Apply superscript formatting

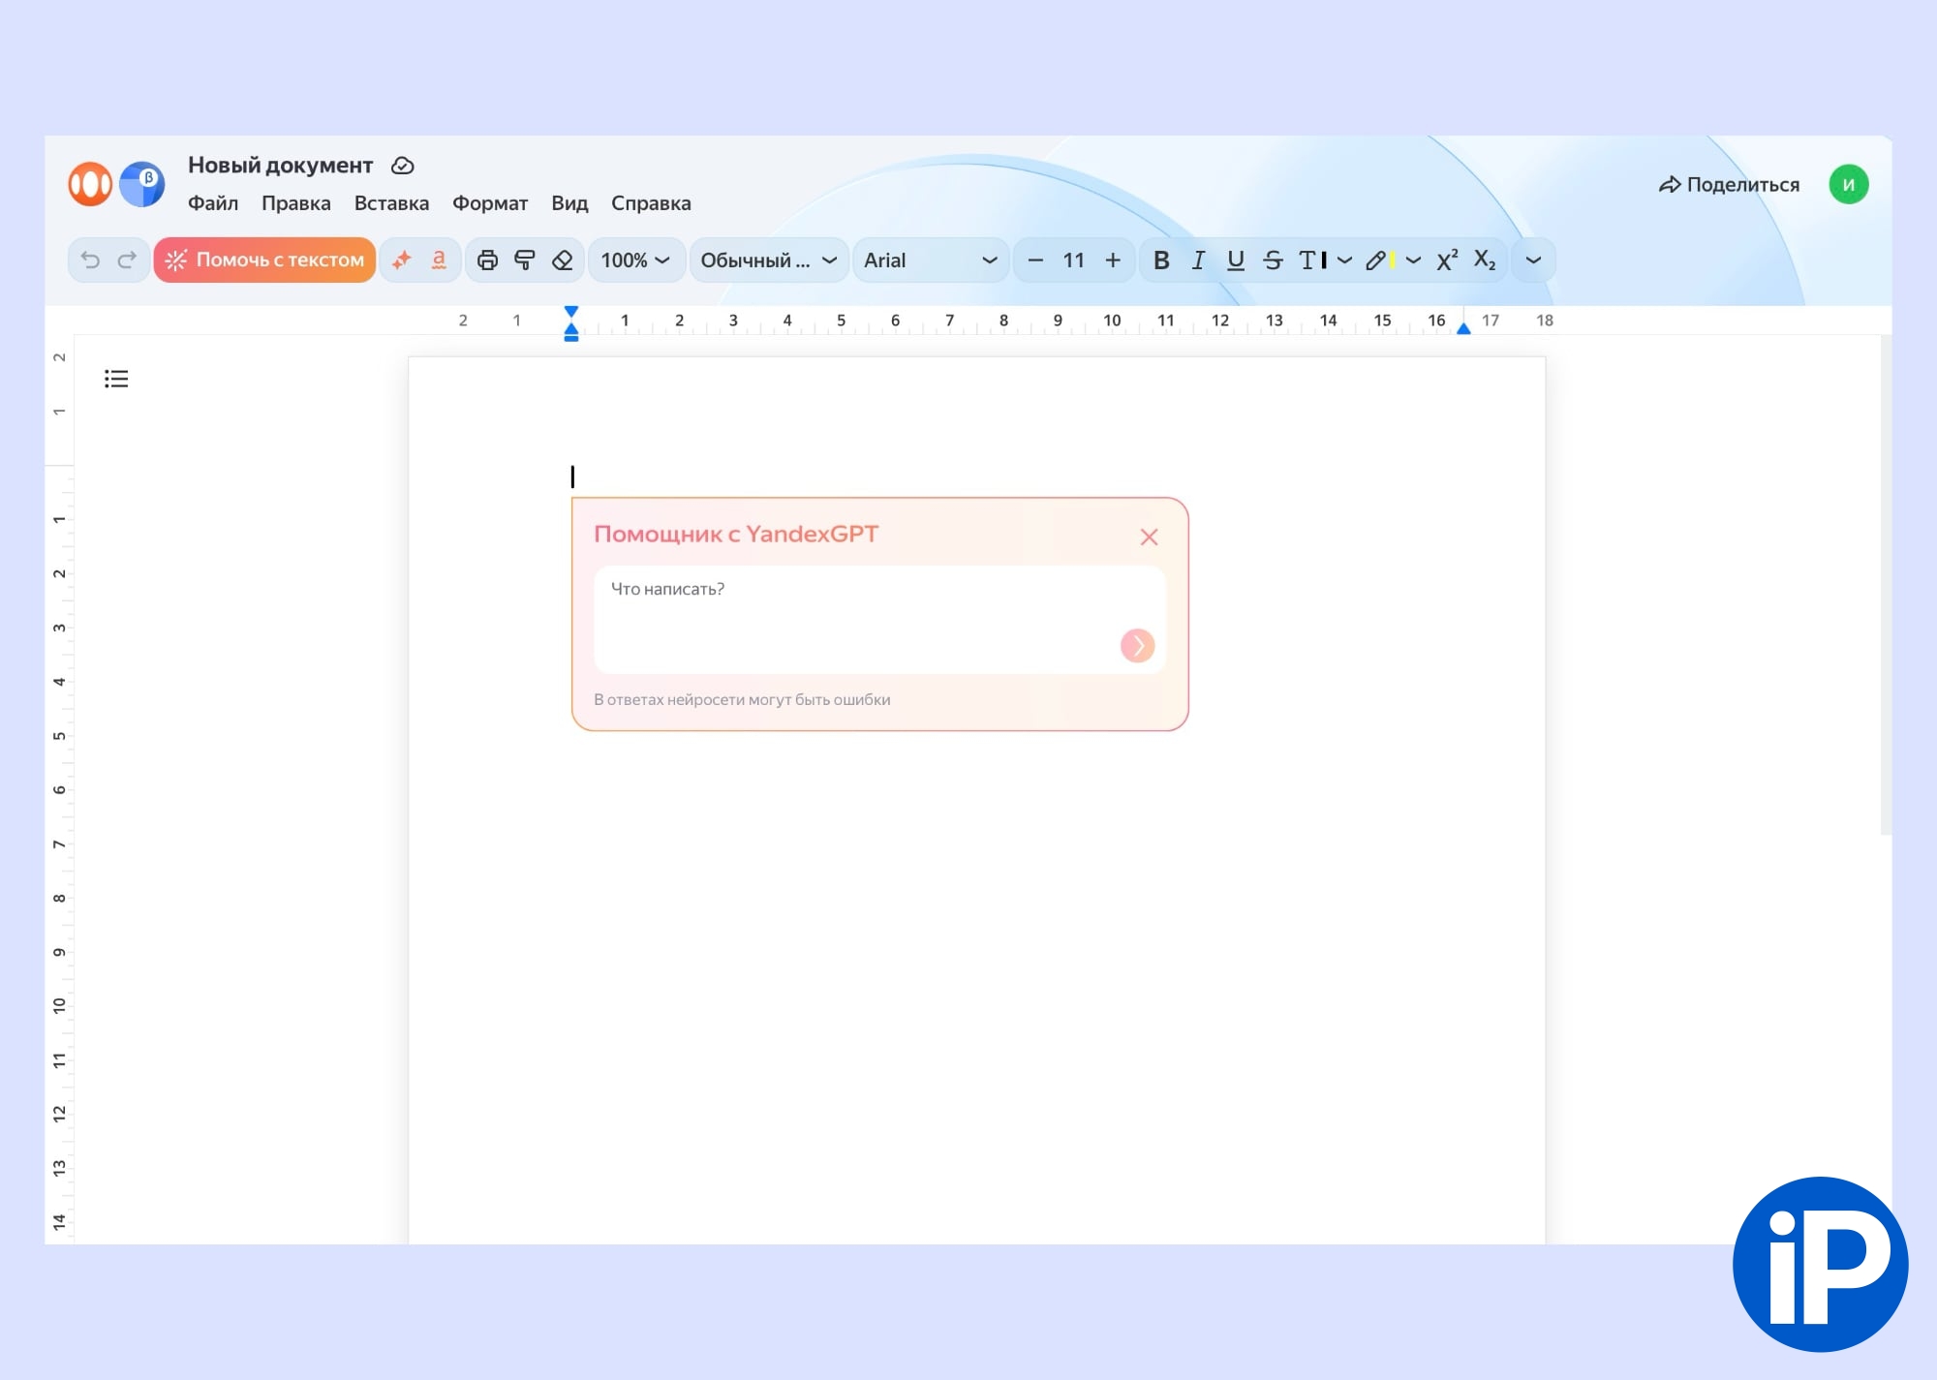(x=1447, y=260)
